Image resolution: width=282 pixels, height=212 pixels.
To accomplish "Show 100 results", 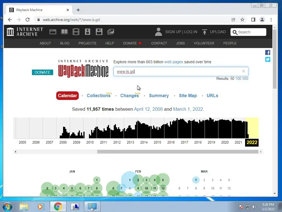I will pyautogui.click(x=238, y=78).
